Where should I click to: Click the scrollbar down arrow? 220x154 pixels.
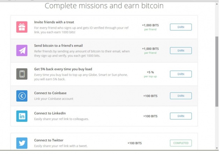(x=217, y=148)
